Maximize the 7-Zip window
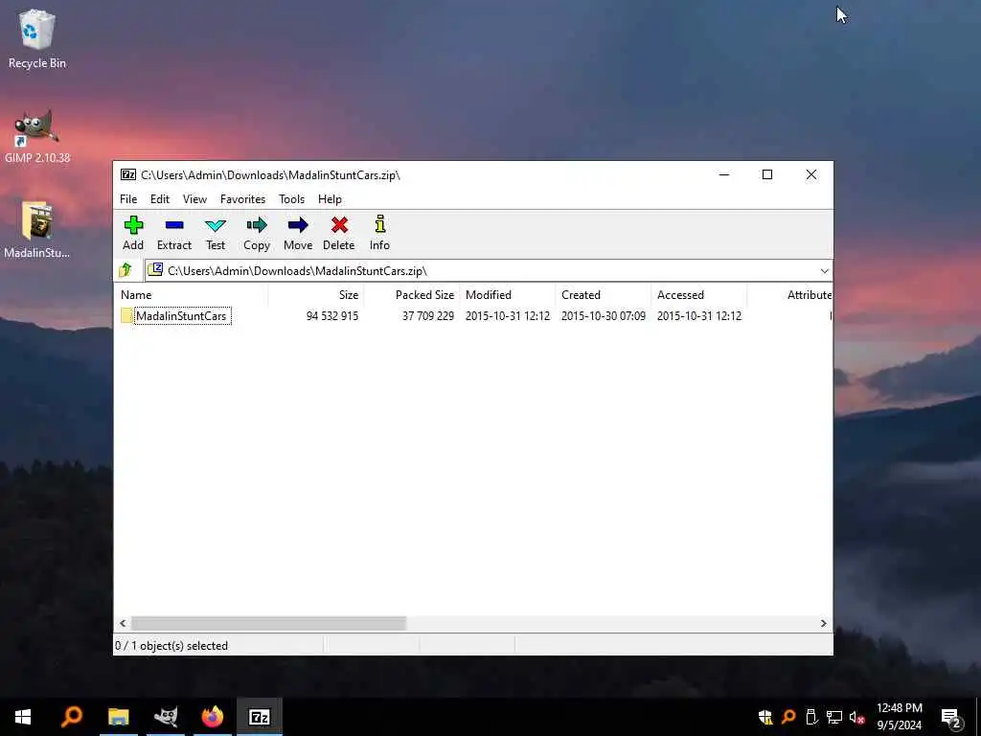The image size is (981, 736). coord(767,174)
